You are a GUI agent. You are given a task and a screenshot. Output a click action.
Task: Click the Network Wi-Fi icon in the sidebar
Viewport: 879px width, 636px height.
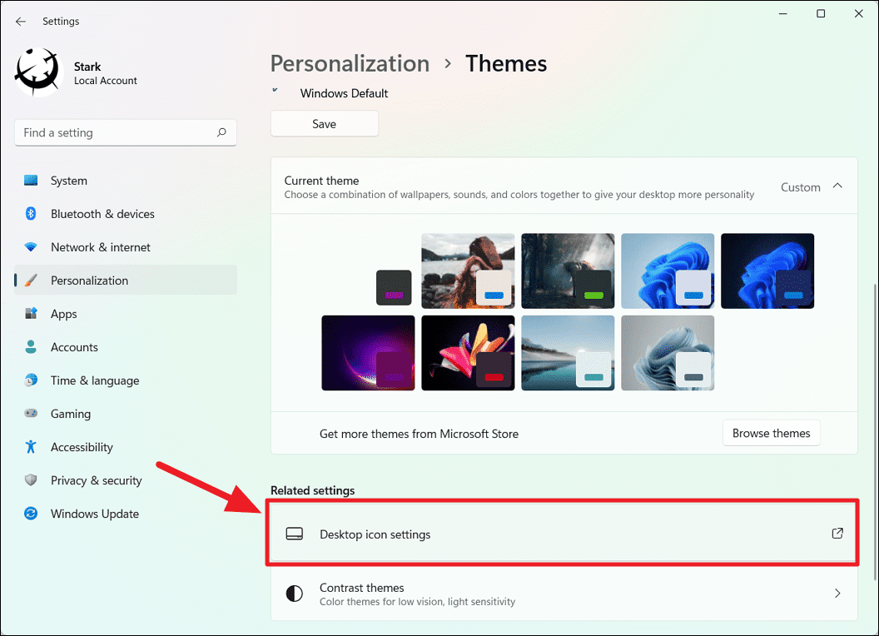(31, 246)
